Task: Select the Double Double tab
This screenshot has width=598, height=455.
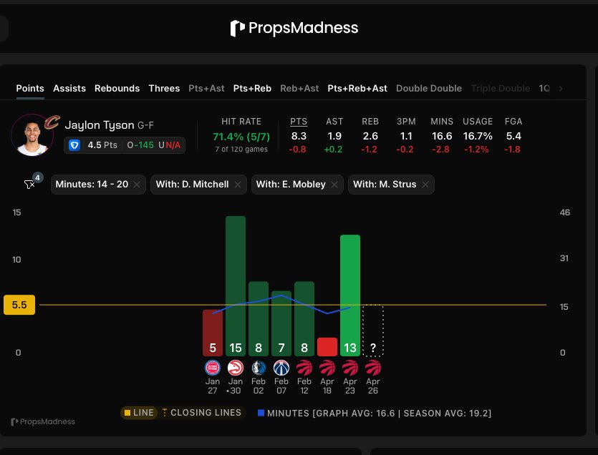Action: pos(429,89)
